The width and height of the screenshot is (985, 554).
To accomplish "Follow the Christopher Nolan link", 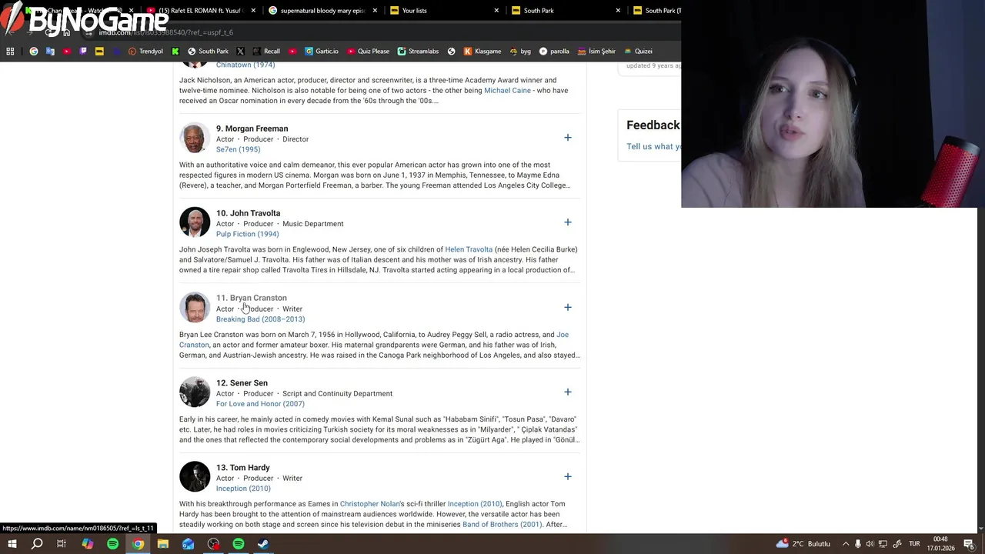I will (x=370, y=503).
